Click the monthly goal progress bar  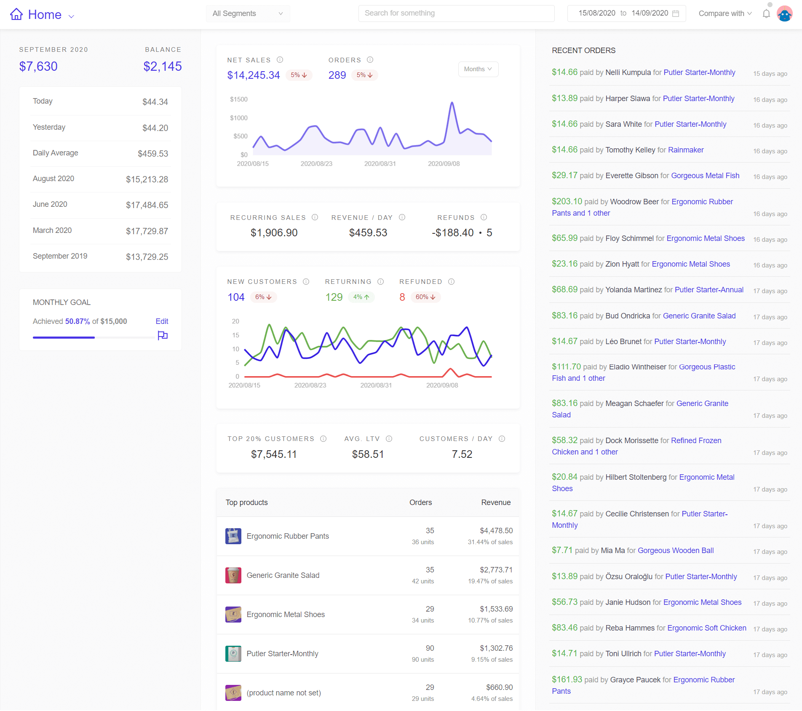point(94,337)
